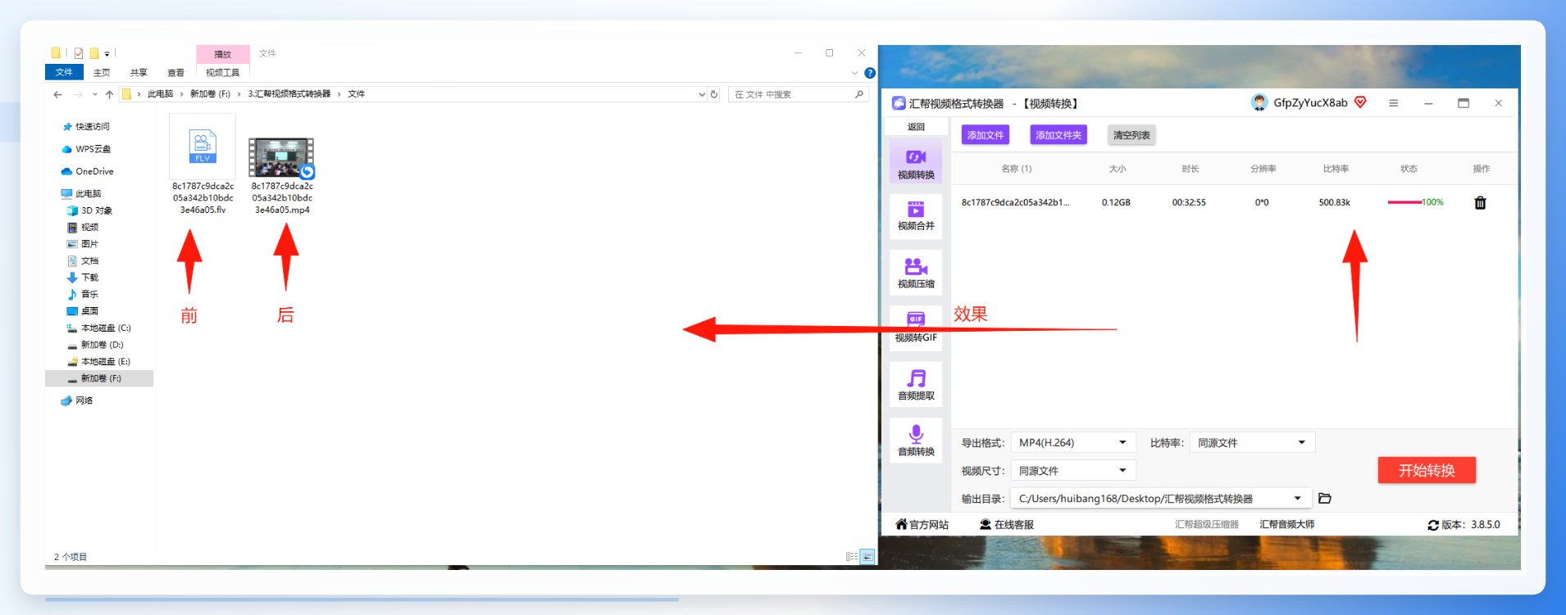
Task: Click the 添加文件 button
Action: click(x=985, y=135)
